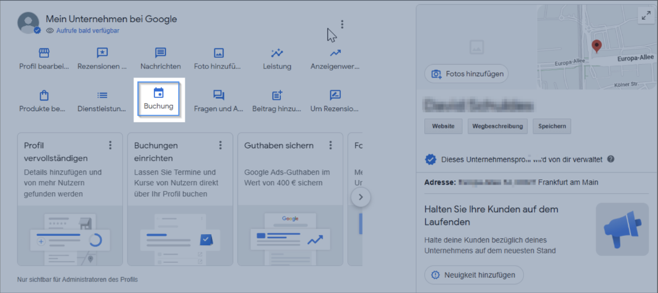The width and height of the screenshot is (658, 293).
Task: Click the Adresse label text
Action: point(440,182)
